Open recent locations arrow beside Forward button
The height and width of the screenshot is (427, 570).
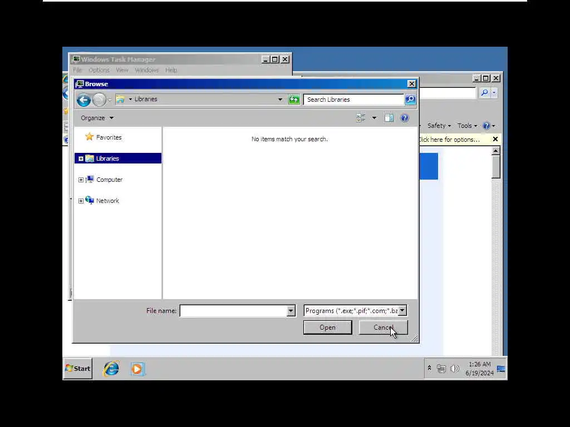[x=110, y=100]
